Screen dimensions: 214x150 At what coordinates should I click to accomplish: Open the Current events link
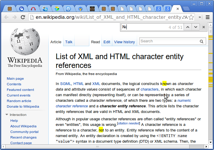pyautogui.click(x=19, y=95)
